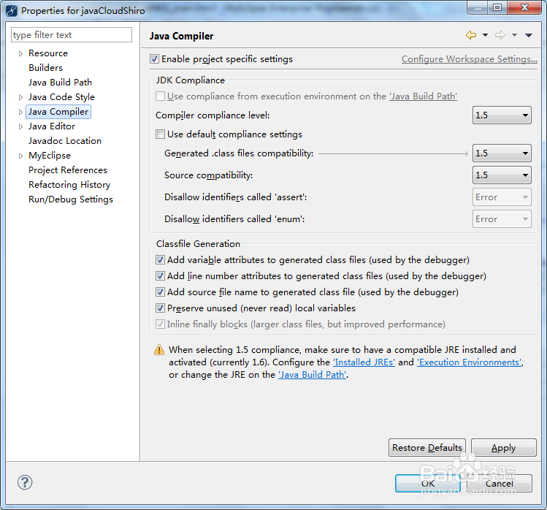Image resolution: width=547 pixels, height=510 pixels.
Task: Open Disallow identifiers called 'enum' dropdown
Action: [x=502, y=219]
